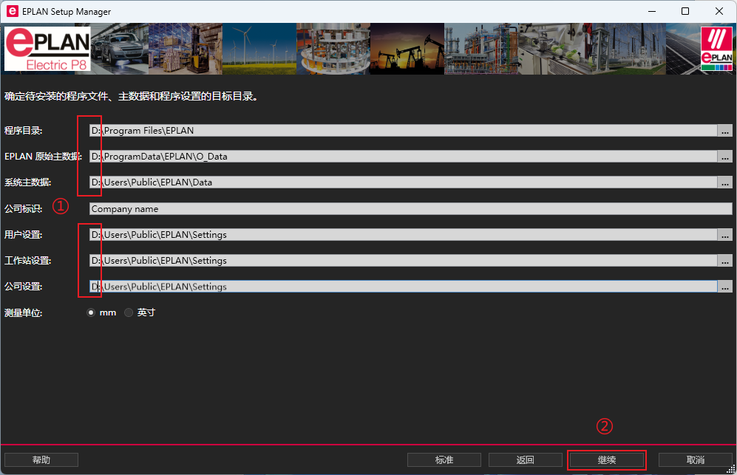Click the EPLAN brand logo at banner right
Screen dimensions: 737x475
click(716, 49)
